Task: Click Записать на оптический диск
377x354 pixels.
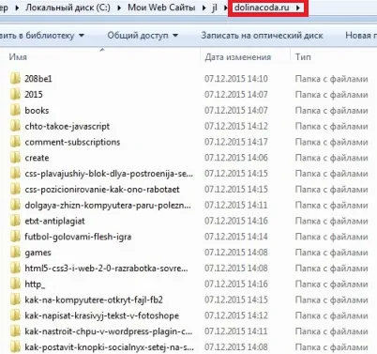Action: pos(262,36)
